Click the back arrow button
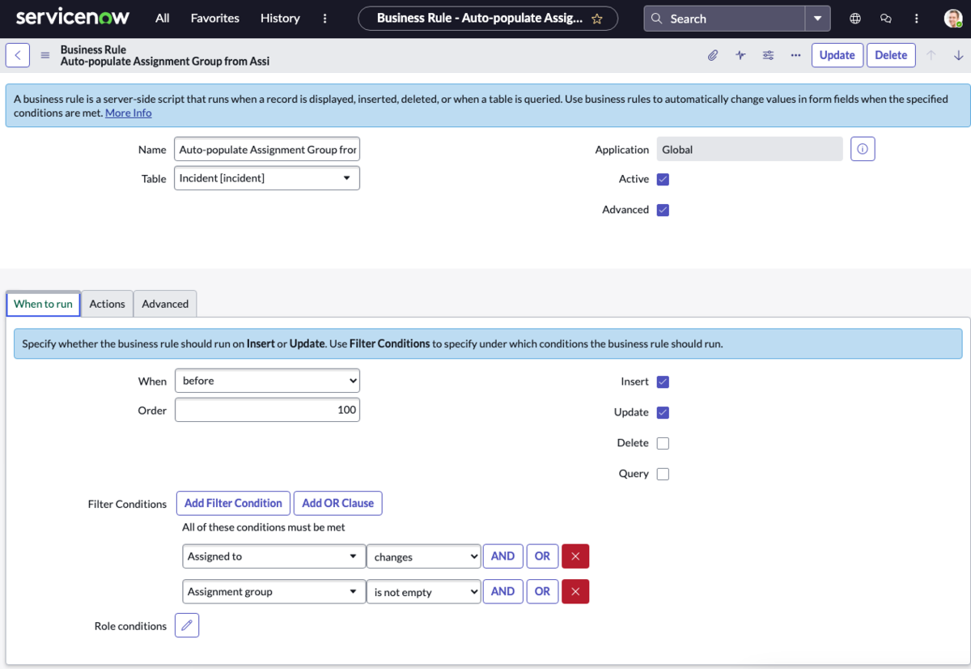The height and width of the screenshot is (669, 971). pos(18,55)
